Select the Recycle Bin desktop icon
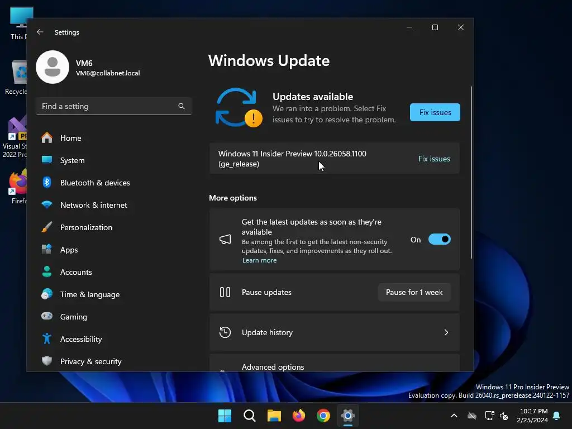 point(16,77)
